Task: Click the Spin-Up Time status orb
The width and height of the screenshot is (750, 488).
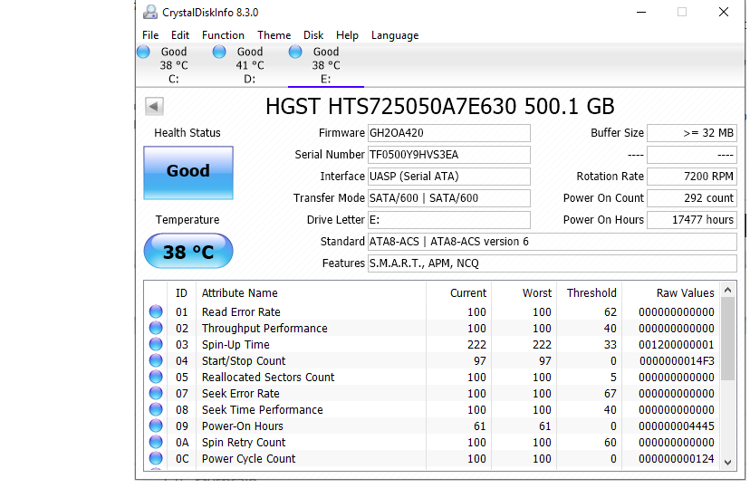Action: (155, 345)
